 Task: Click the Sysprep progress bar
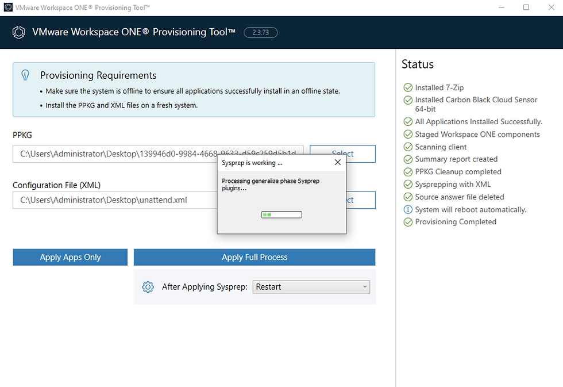pos(281,214)
